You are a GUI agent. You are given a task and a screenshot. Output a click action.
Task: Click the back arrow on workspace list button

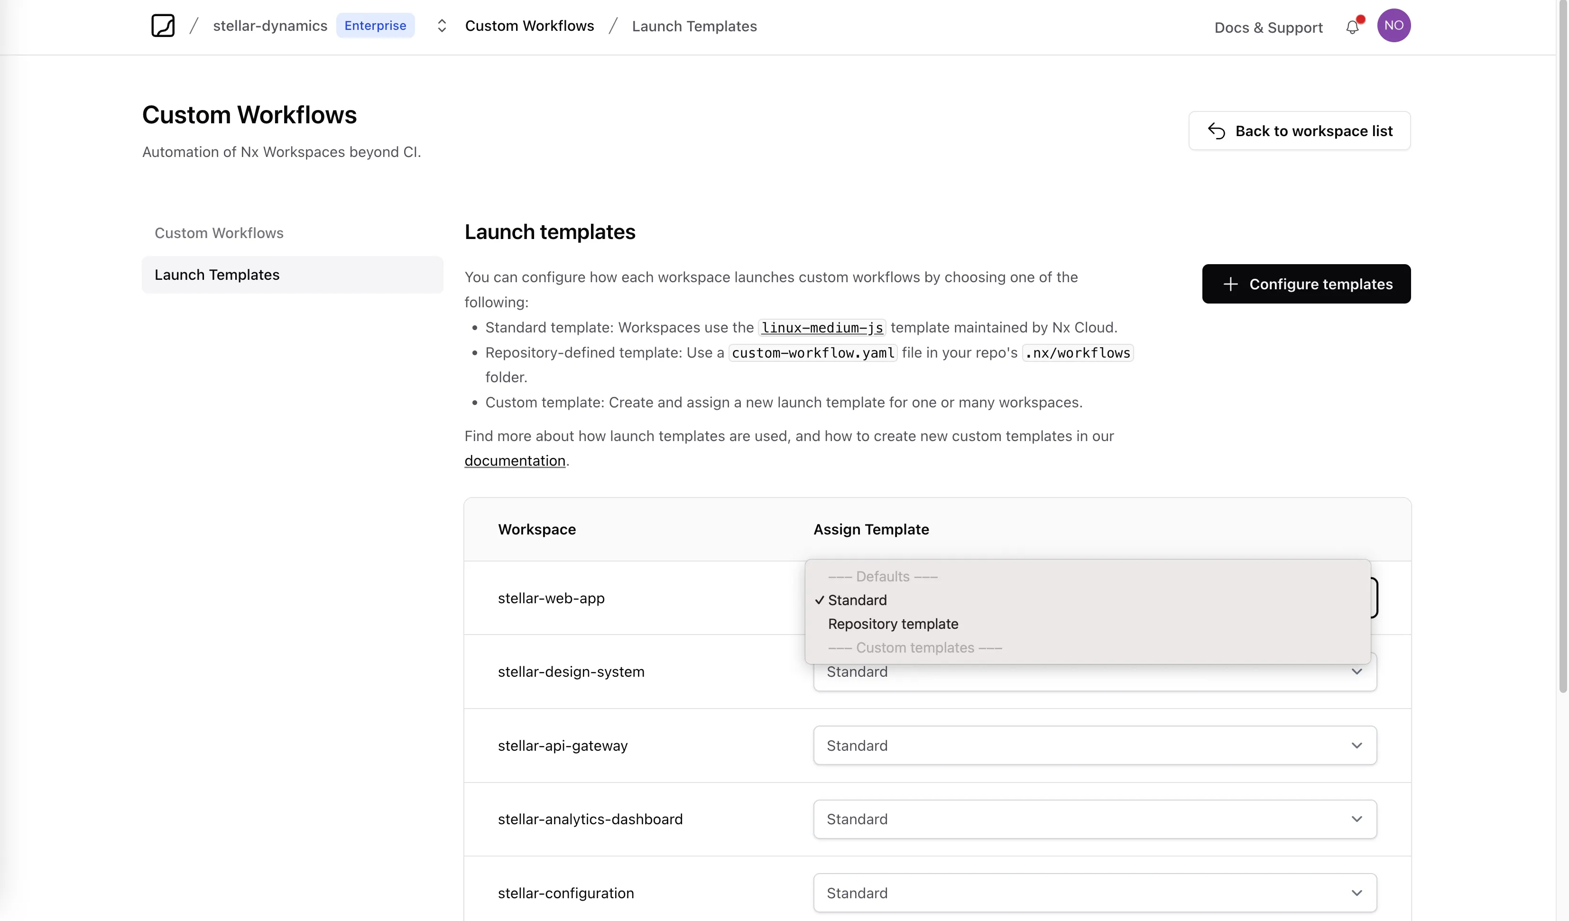[1217, 131]
